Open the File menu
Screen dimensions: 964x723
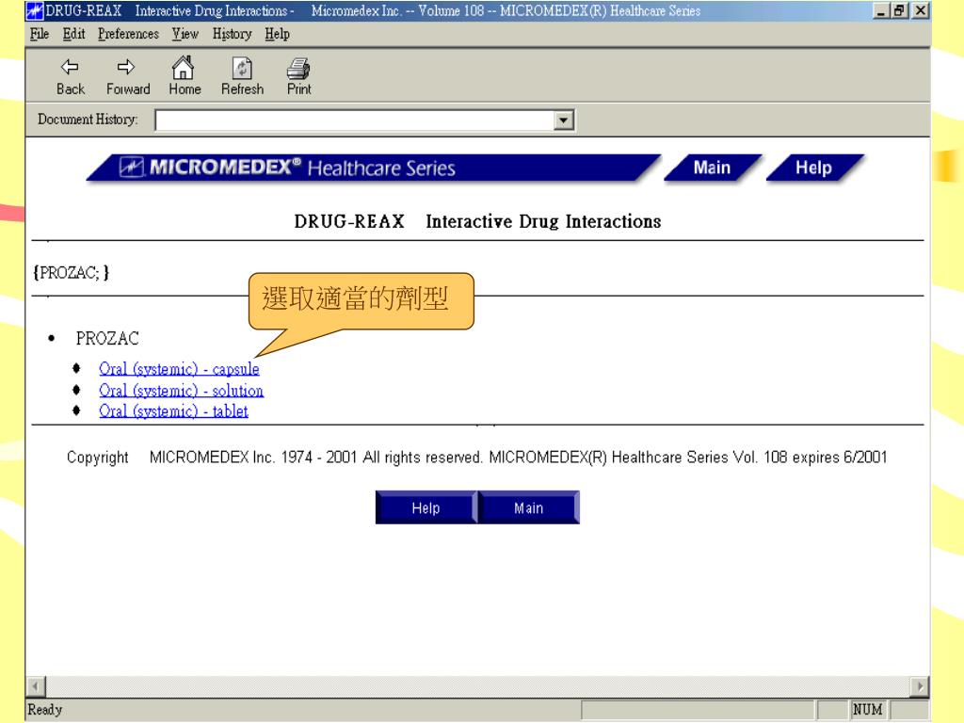tap(40, 34)
